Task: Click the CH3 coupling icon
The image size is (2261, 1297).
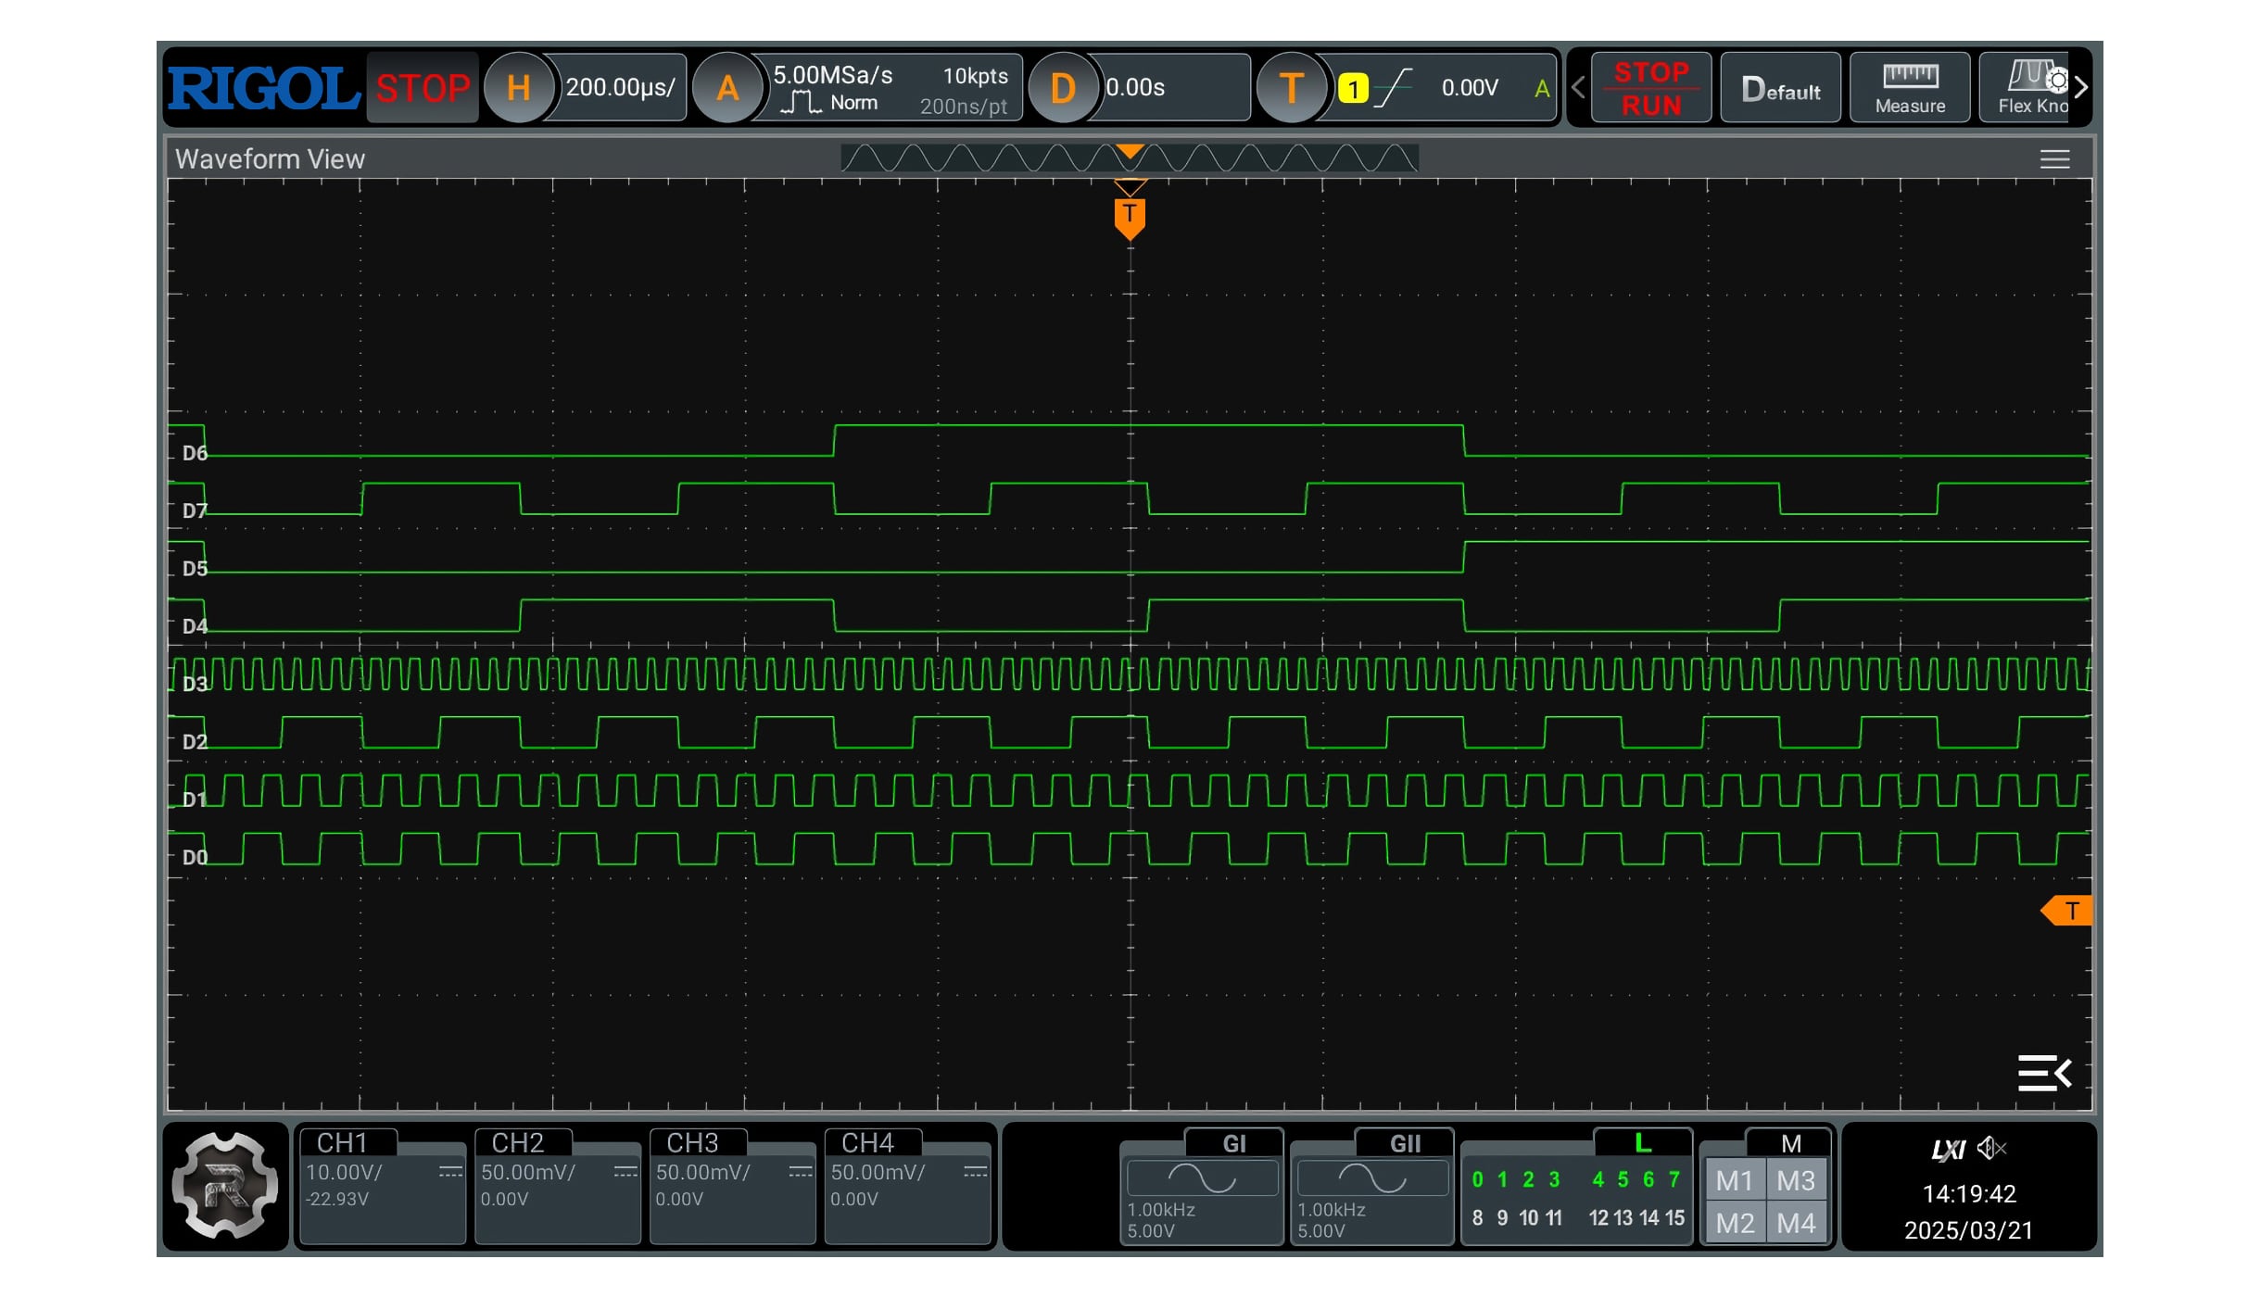Action: click(x=801, y=1173)
